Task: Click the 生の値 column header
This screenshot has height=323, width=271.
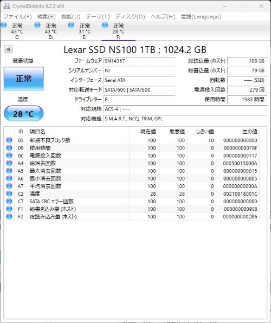Action: pyautogui.click(x=237, y=132)
